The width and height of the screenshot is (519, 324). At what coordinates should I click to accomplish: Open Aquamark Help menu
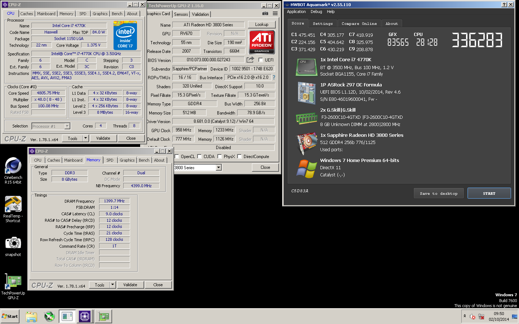tap(331, 12)
